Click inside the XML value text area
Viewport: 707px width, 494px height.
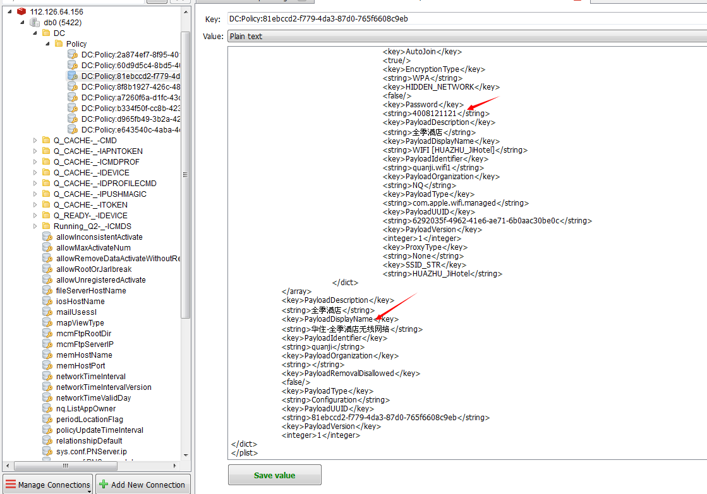467,252
